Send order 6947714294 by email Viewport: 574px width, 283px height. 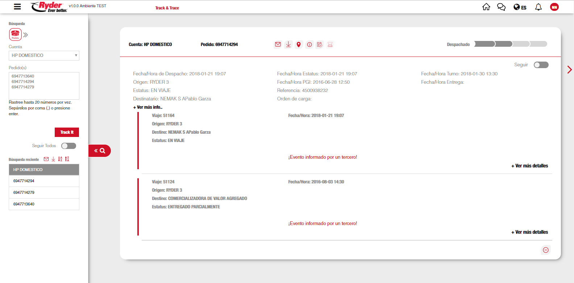tap(278, 45)
